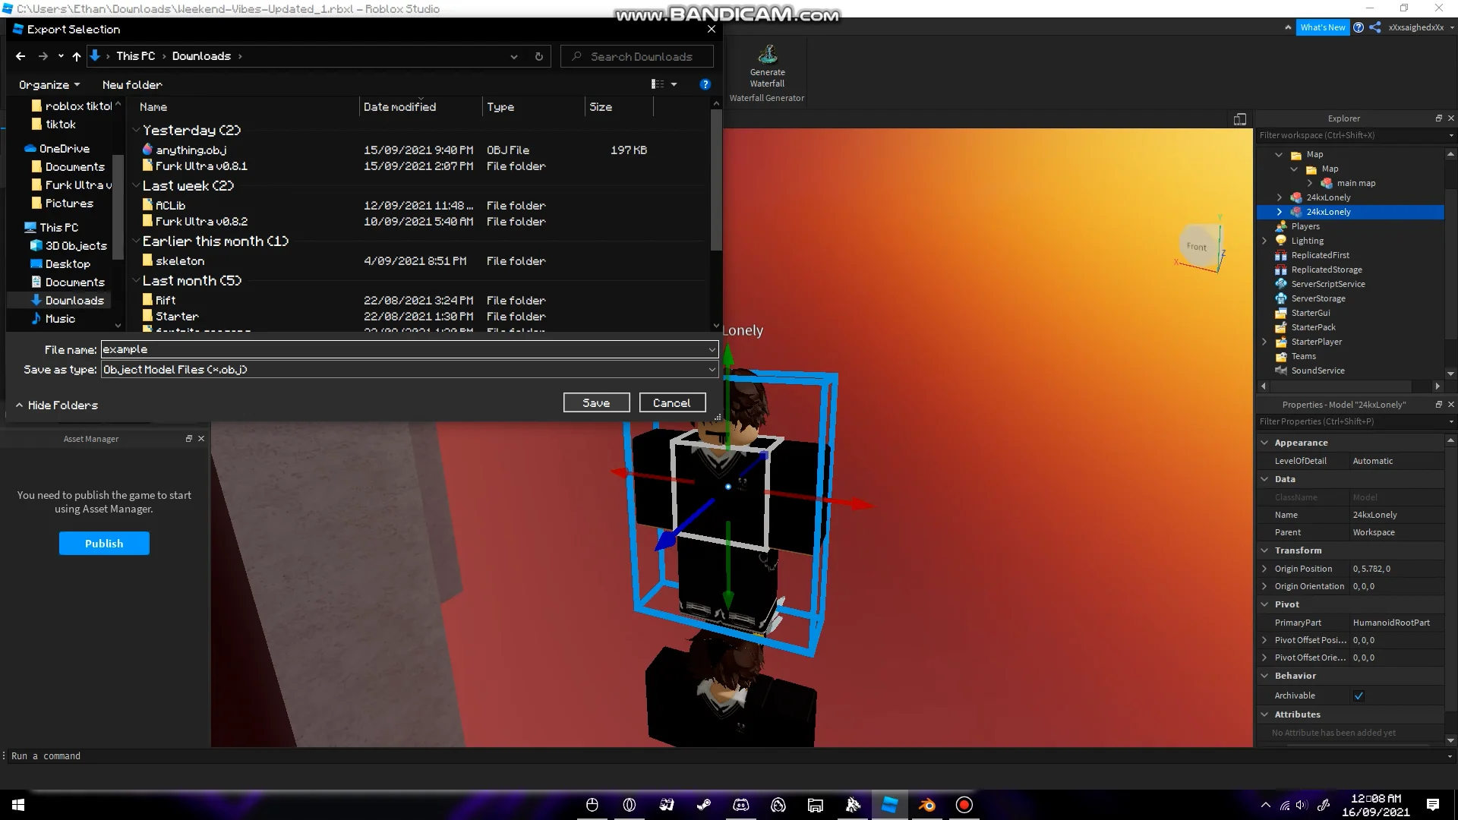Open Blender from the taskbar

(x=926, y=805)
